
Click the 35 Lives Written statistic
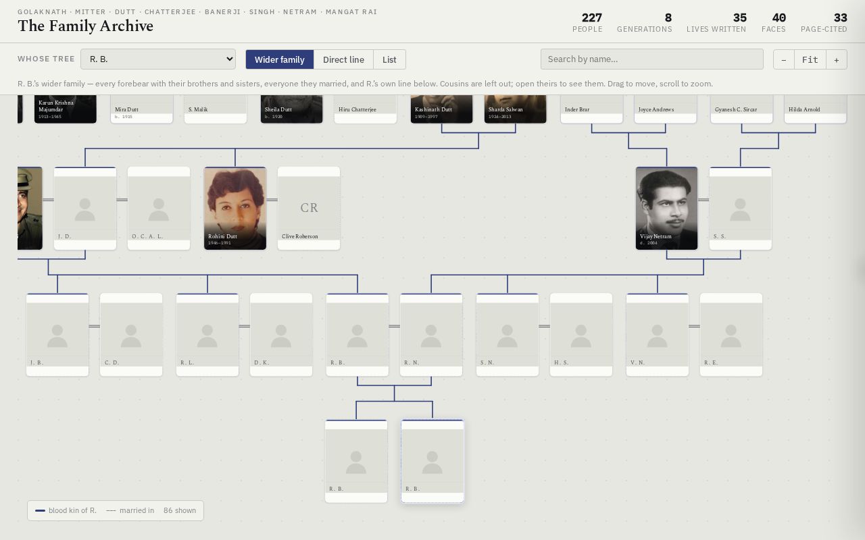(x=716, y=22)
